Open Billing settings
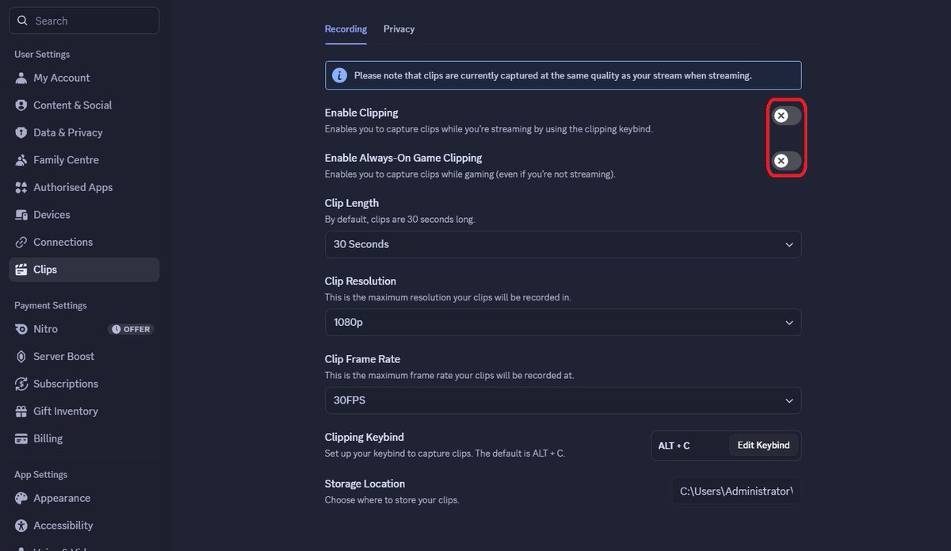951x551 pixels. [84, 438]
